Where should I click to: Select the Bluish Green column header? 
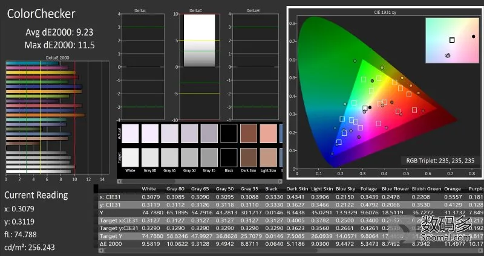[427, 189]
